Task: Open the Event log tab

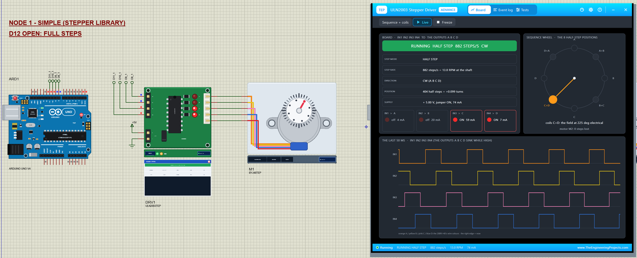Action: 503,10
